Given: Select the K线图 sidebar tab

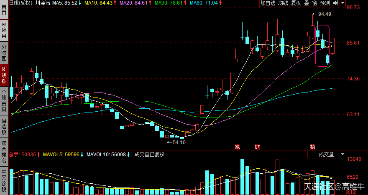Looking at the screenshot, I should [4, 75].
